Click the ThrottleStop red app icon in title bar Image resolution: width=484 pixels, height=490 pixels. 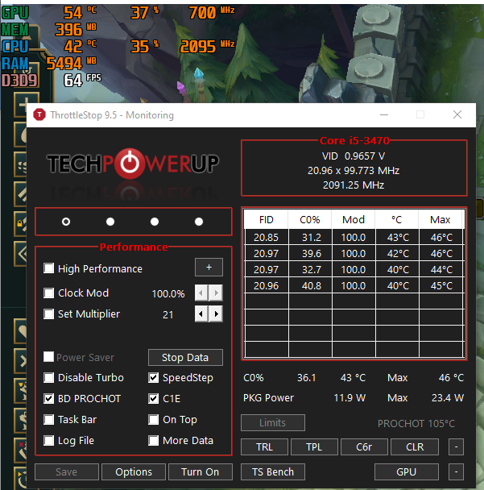tap(39, 115)
